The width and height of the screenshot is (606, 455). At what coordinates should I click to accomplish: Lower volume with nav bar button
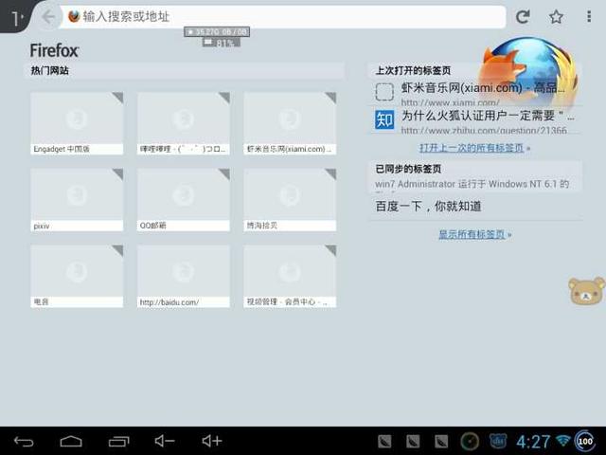165,441
